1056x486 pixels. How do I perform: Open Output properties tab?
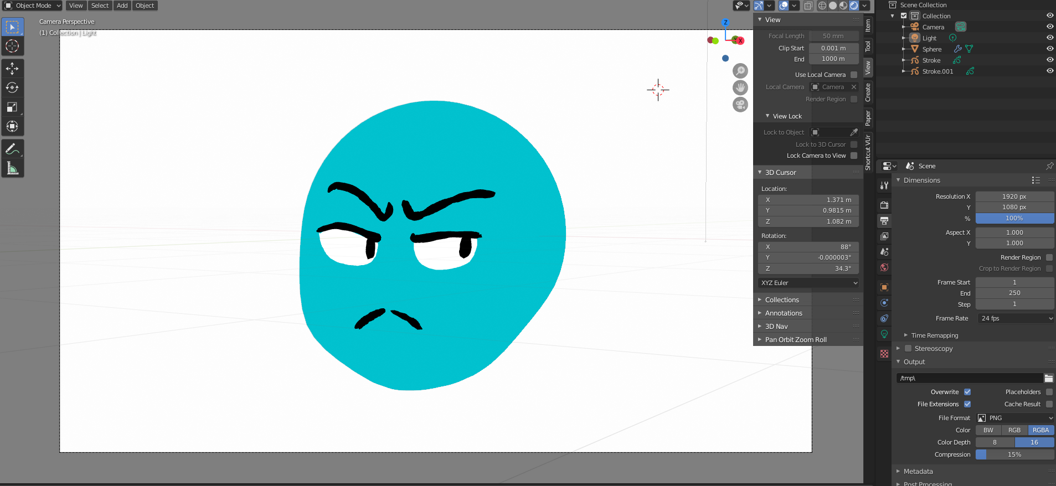(x=884, y=220)
